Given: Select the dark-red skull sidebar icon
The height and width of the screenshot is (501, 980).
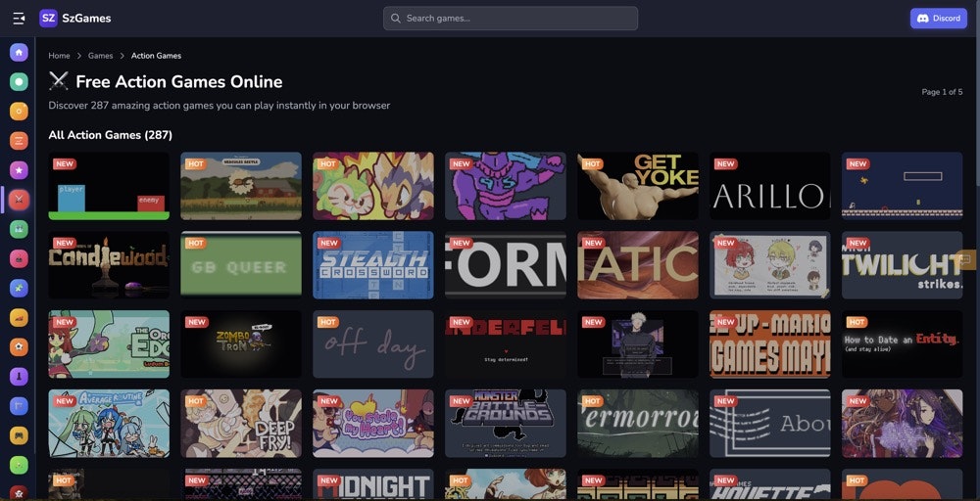Looking at the screenshot, I should (x=19, y=493).
